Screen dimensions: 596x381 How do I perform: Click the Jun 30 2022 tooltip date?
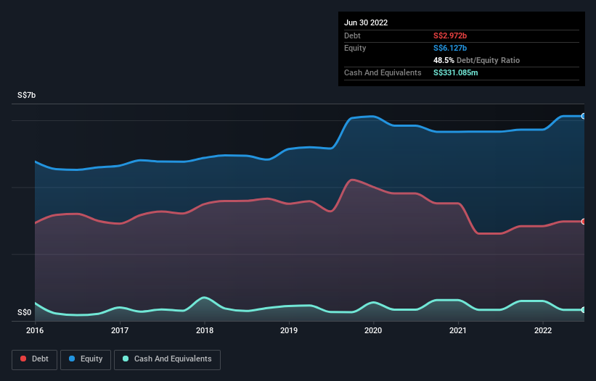[366, 22]
